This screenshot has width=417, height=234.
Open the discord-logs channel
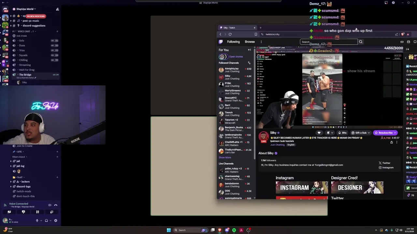click(x=23, y=187)
